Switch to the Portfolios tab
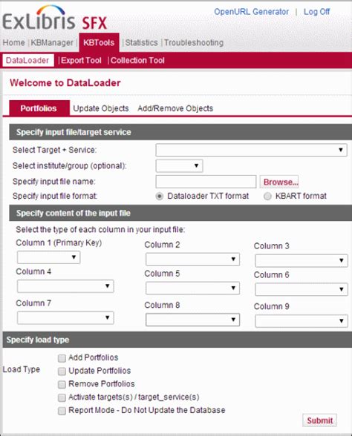Viewport: 352px width, 436px height. point(39,108)
